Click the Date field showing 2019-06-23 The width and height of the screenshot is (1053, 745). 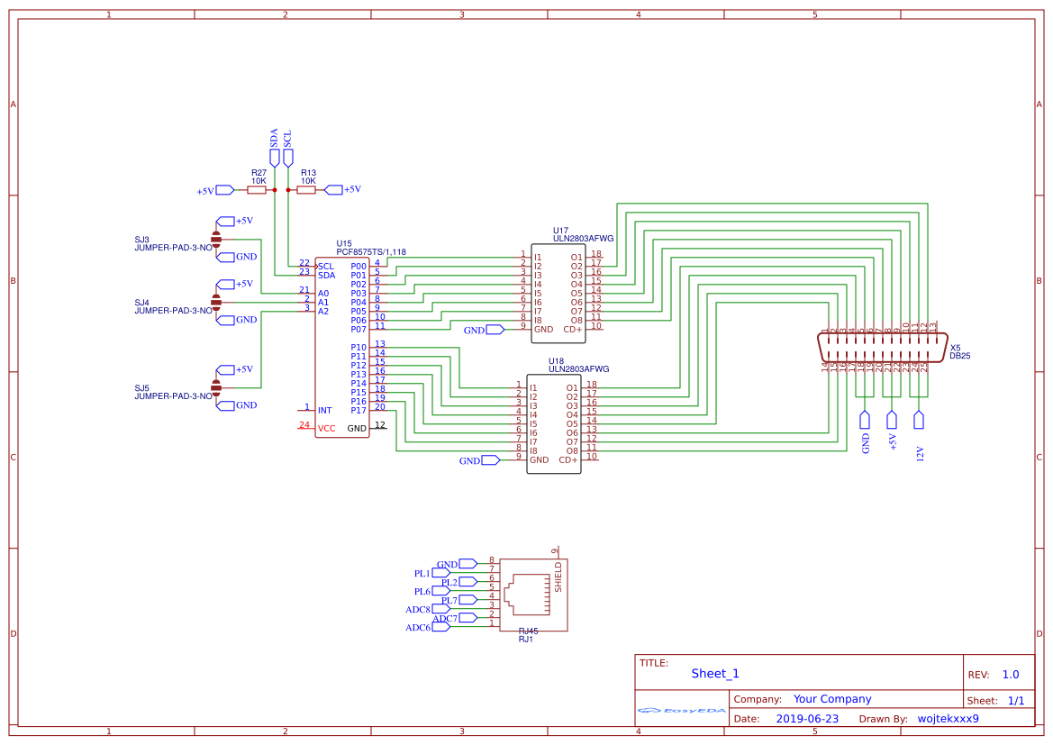(x=808, y=718)
